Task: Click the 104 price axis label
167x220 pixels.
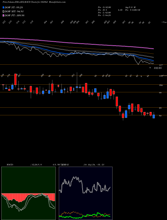Action: (161, 85)
